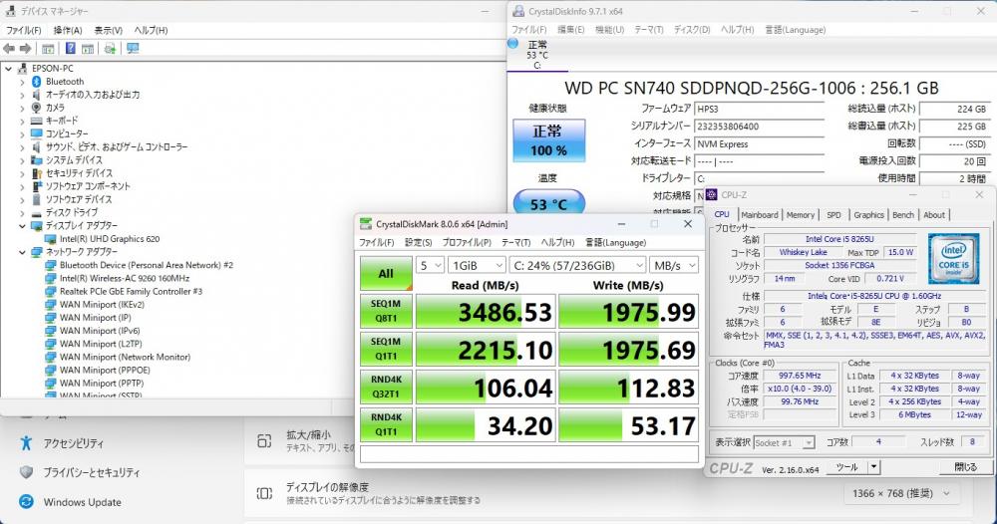The image size is (997, 524).
Task: Open 操作(A) menu in Device Manager
Action: [68, 30]
